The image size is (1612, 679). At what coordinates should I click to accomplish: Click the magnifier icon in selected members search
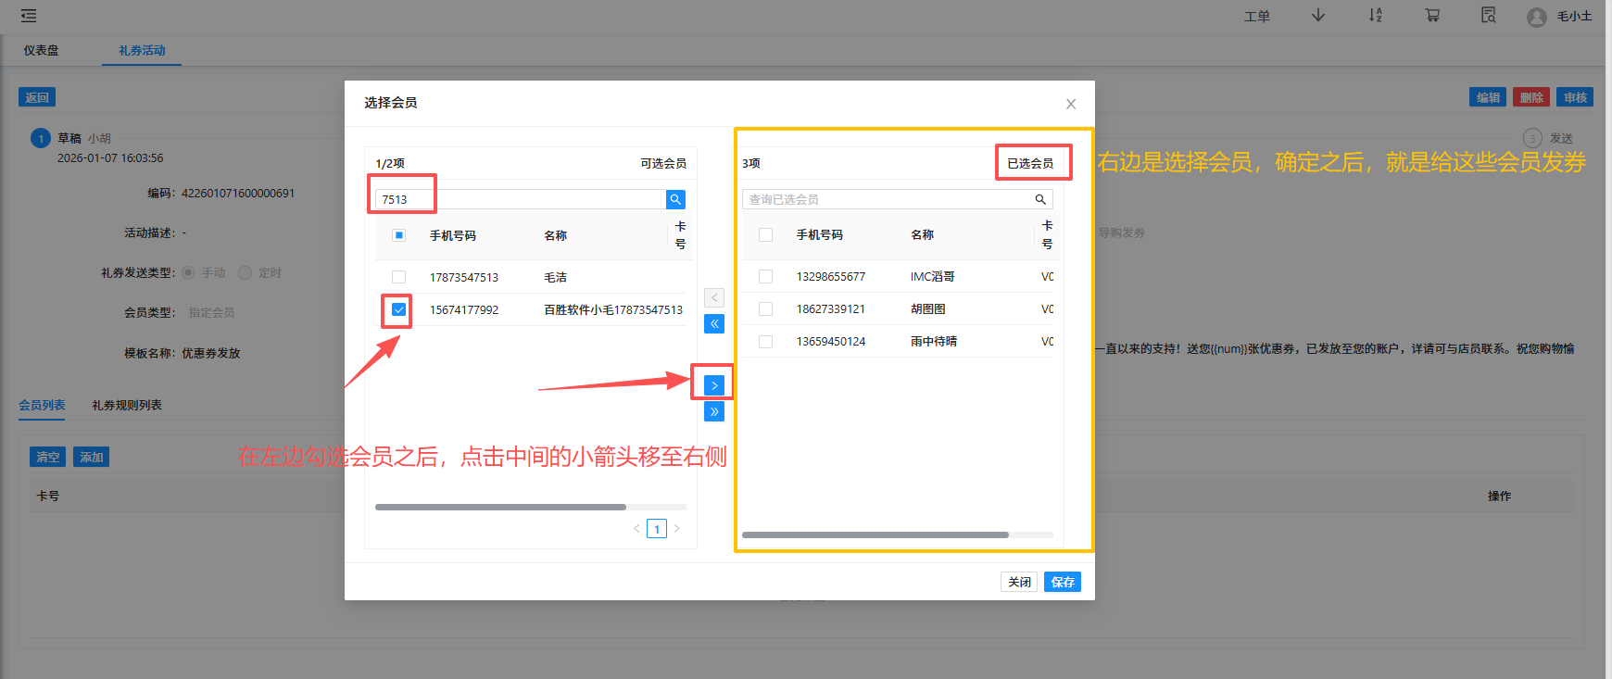pos(1040,199)
